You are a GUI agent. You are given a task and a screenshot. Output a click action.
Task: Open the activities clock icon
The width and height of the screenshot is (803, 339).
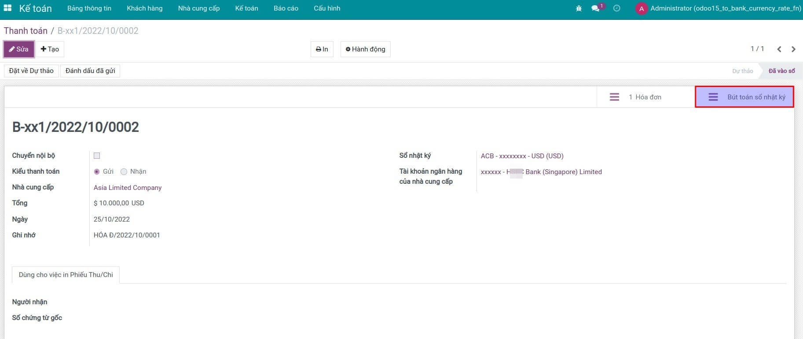point(616,8)
